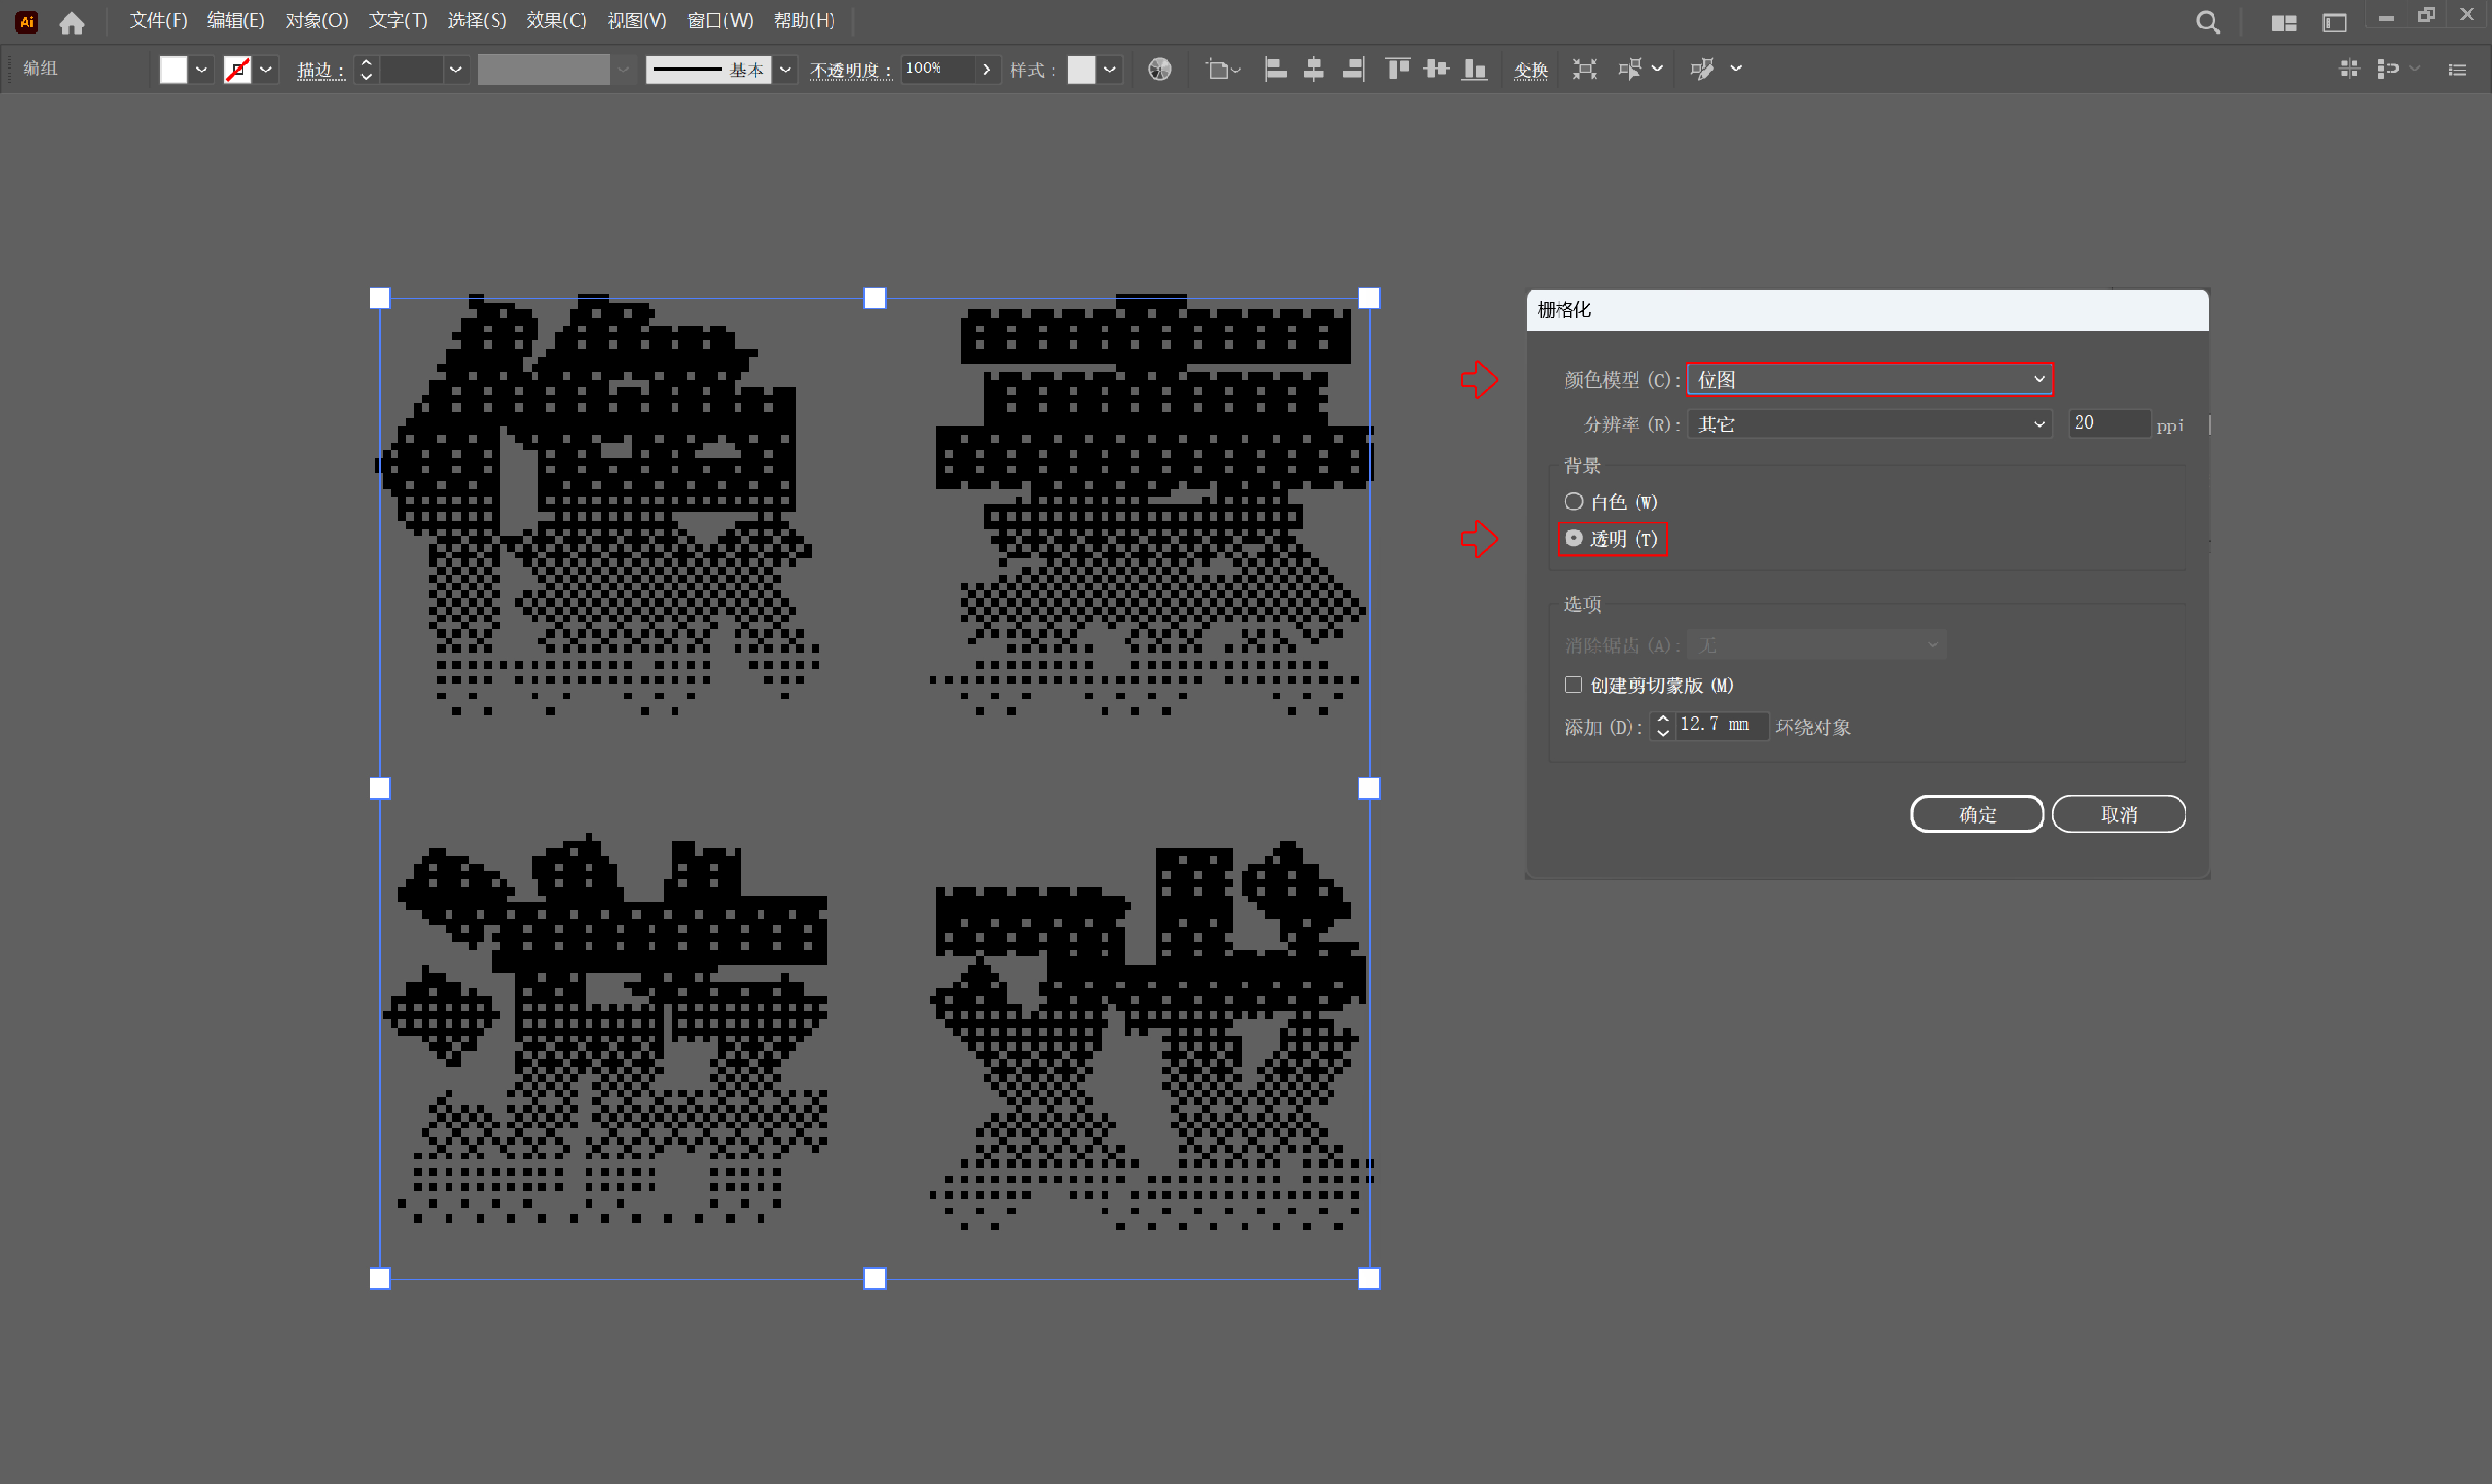Screen dimensions: 2492x1484
Task: Open the 对象(O) menu
Action: 317,20
